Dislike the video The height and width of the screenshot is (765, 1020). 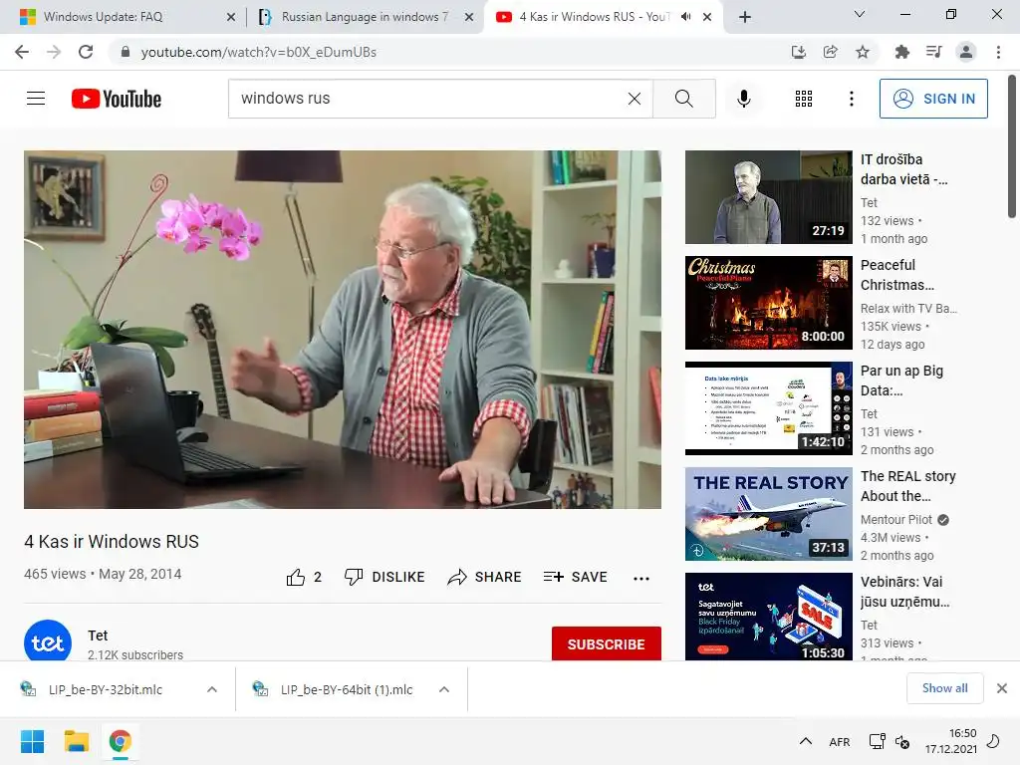[x=384, y=577]
